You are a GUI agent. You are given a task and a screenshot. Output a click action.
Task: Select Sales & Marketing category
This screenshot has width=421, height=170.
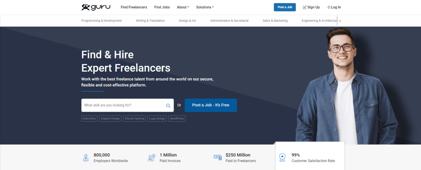point(275,20)
